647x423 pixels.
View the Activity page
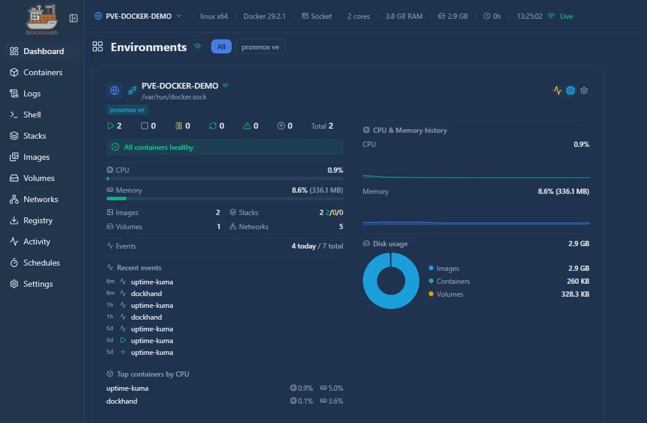(42, 241)
